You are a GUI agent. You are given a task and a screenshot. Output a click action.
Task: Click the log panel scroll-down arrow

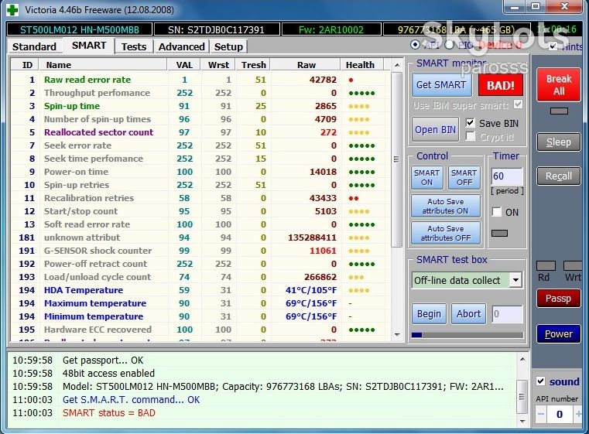tap(522, 421)
